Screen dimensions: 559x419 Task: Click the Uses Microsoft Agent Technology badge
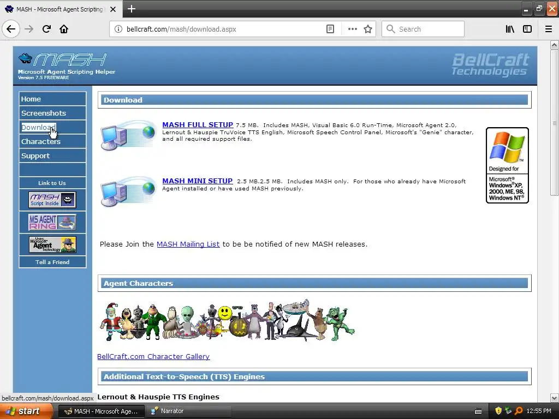click(52, 244)
